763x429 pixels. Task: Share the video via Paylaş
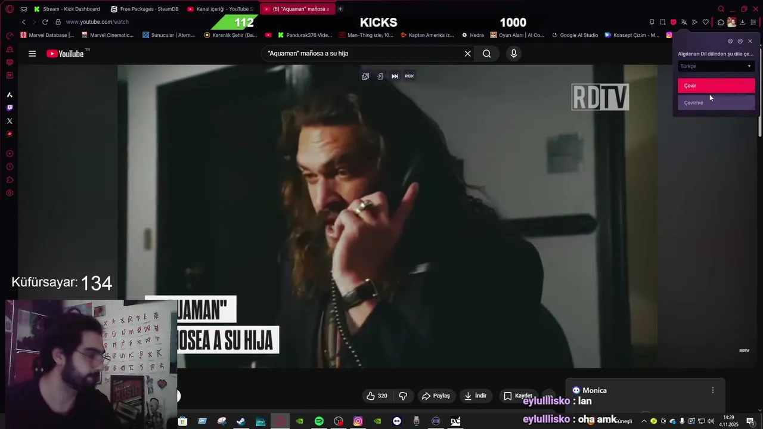pyautogui.click(x=436, y=396)
